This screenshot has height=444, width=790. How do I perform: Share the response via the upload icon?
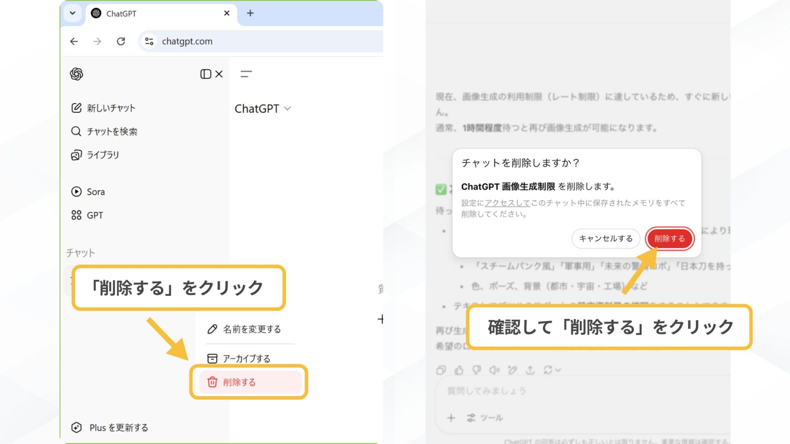[x=530, y=370]
